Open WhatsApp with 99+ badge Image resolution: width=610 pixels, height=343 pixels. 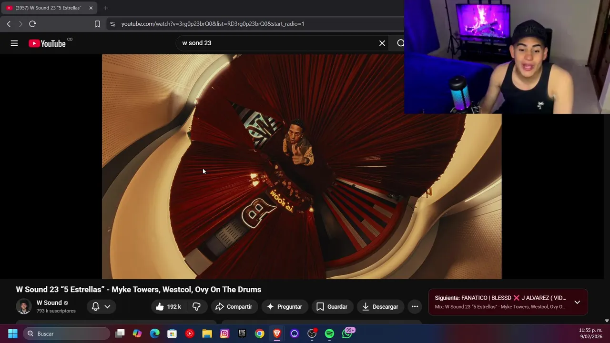pyautogui.click(x=347, y=333)
